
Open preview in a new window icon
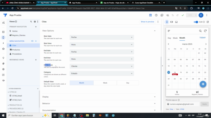[x=208, y=22]
